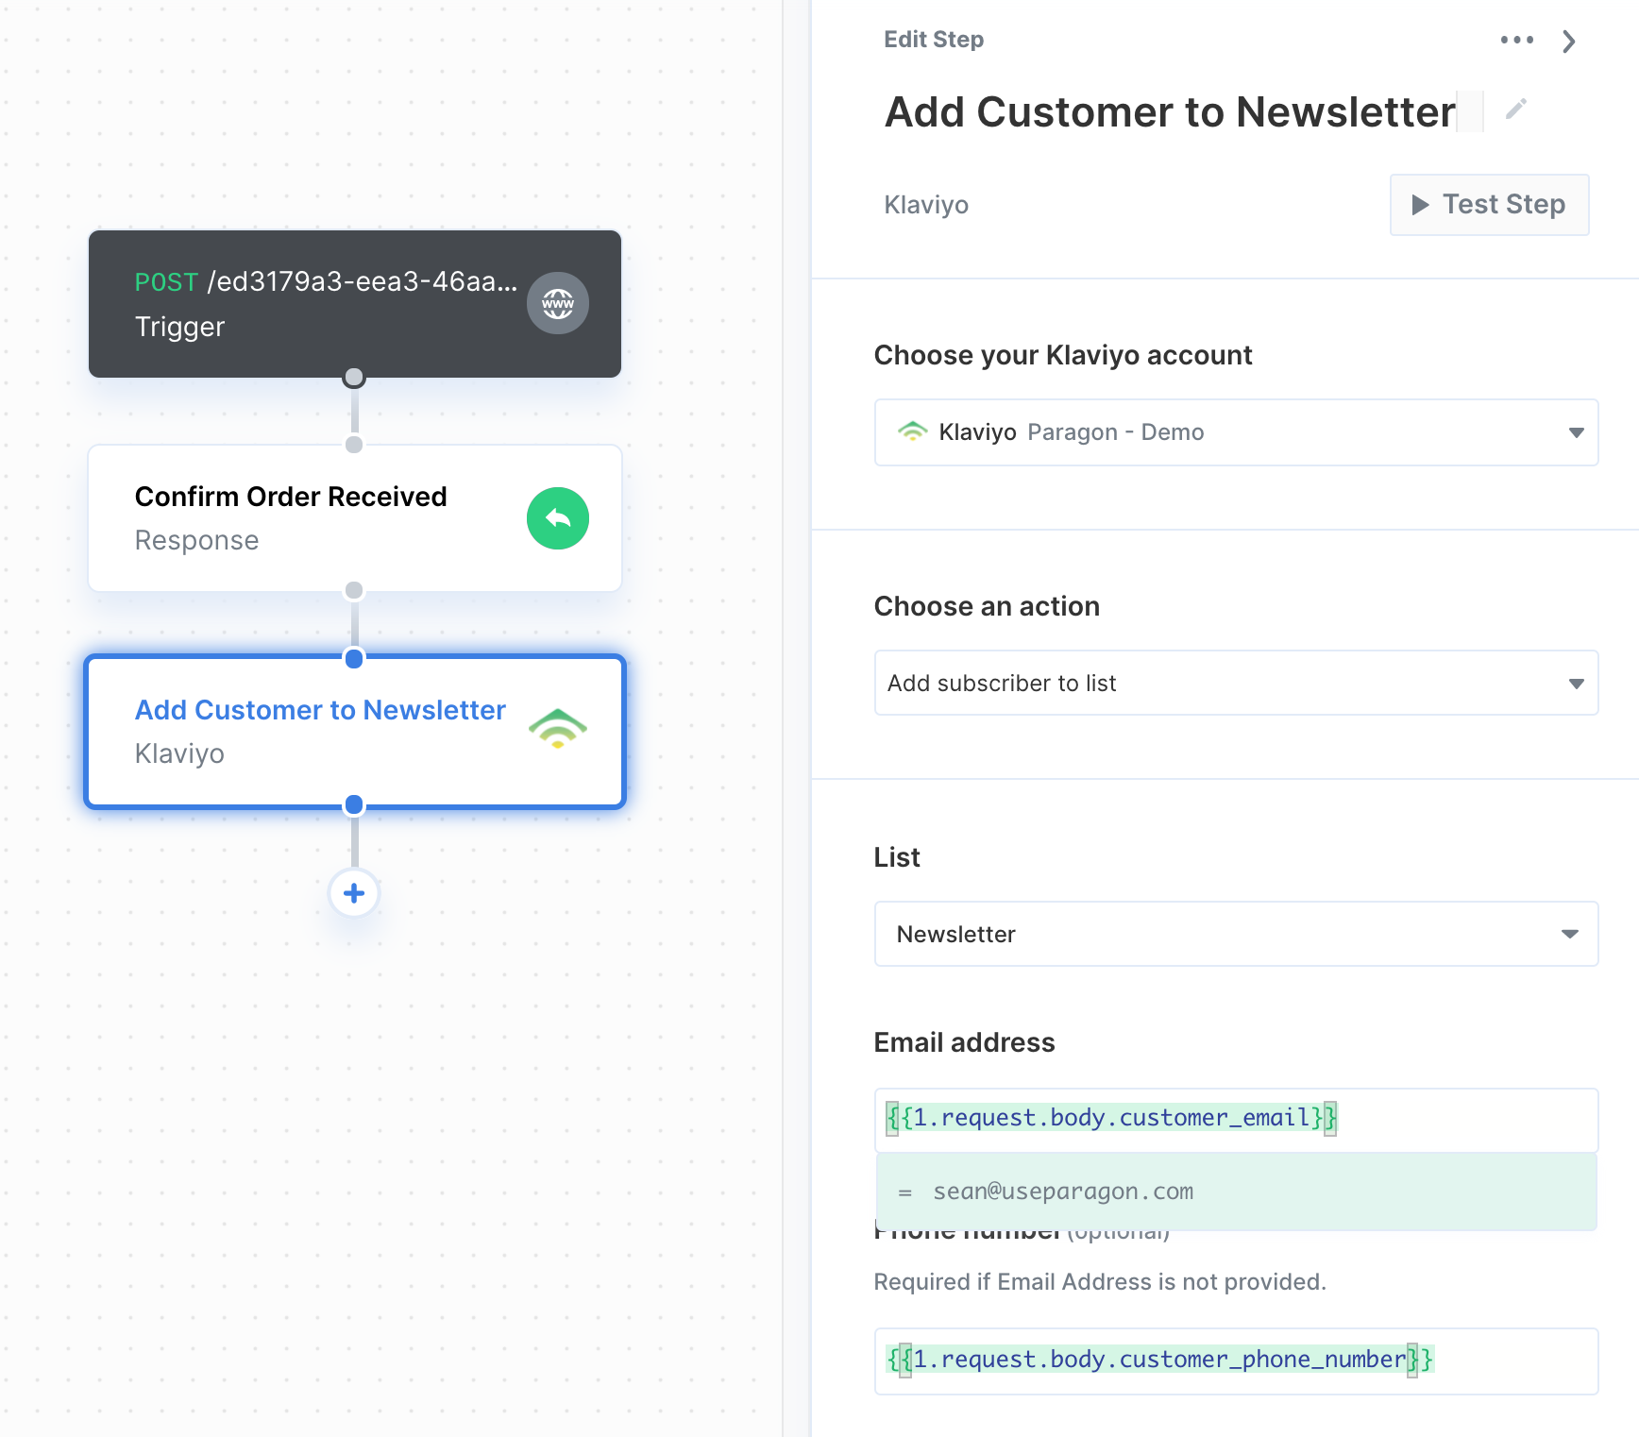Click the 'Choose your Klaviyo account' heading
1639x1437 pixels.
pos(1063,355)
